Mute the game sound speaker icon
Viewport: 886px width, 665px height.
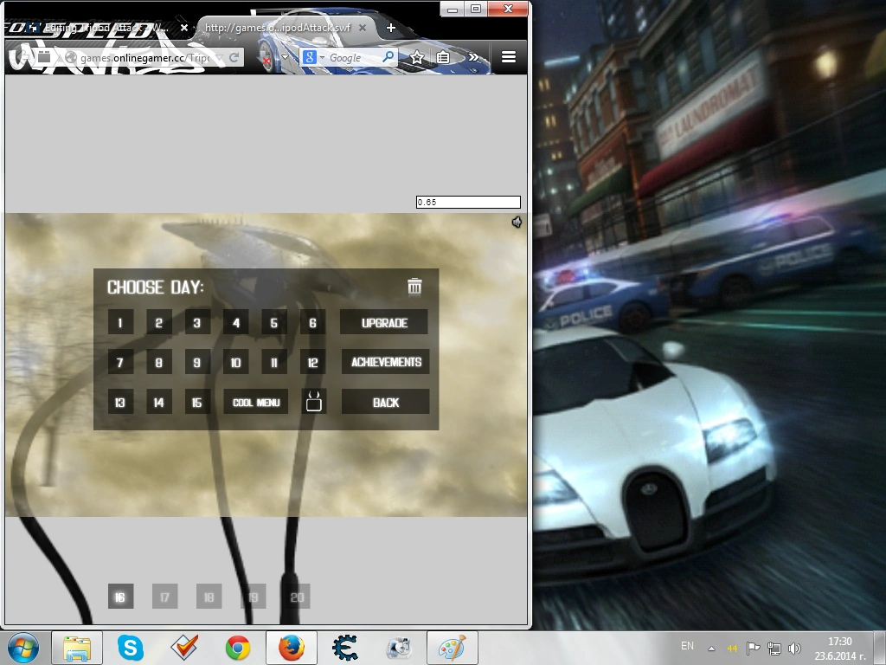(x=517, y=223)
